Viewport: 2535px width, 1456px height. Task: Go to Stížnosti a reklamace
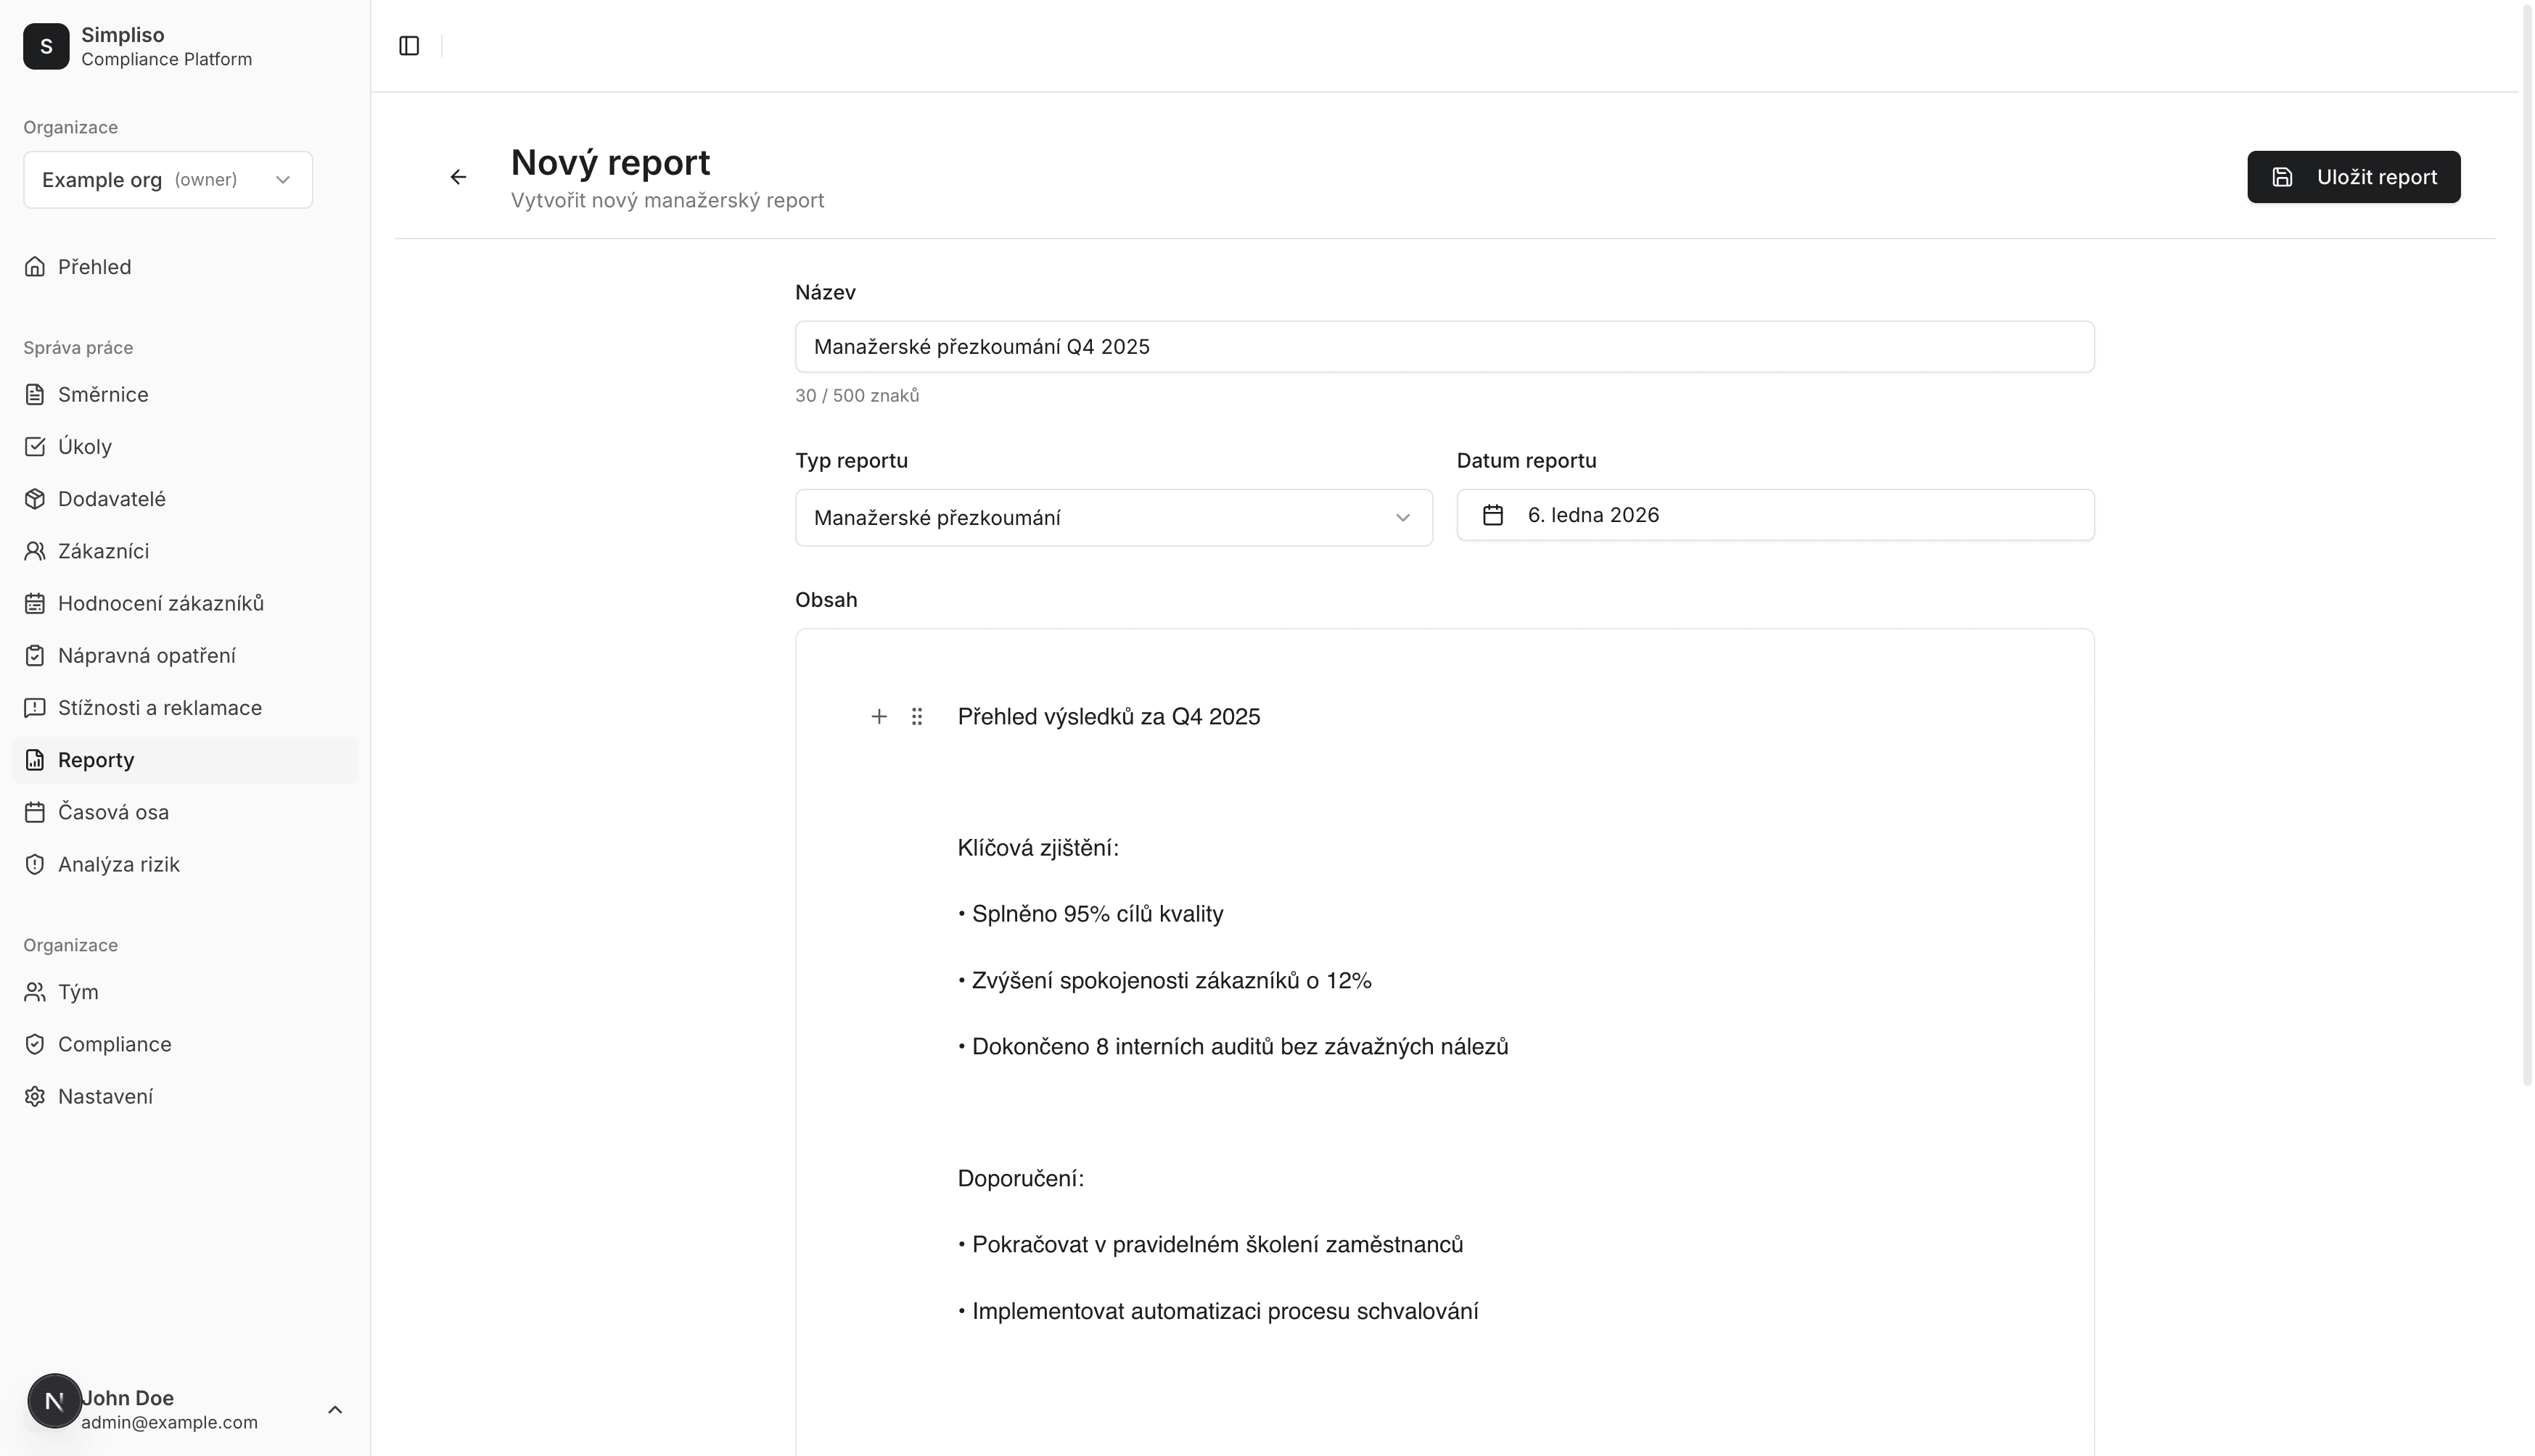pos(160,708)
